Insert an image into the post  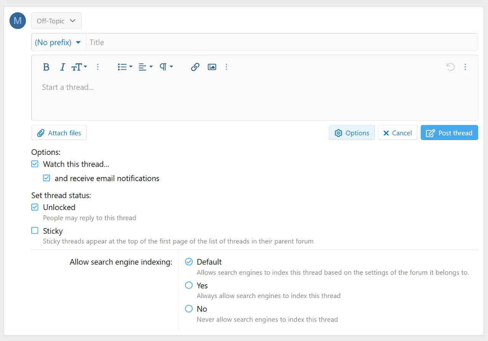(x=212, y=67)
